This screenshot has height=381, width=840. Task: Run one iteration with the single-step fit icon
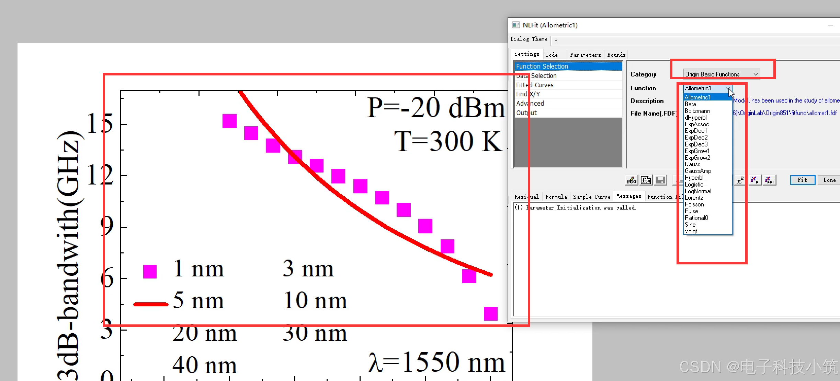(x=754, y=180)
